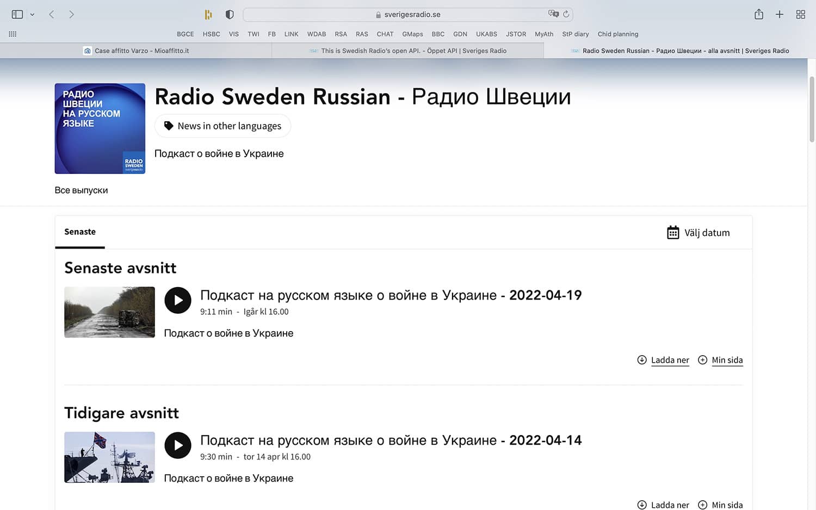816x510 pixels.
Task: Toggle the Safari sidebar
Action: 17,15
